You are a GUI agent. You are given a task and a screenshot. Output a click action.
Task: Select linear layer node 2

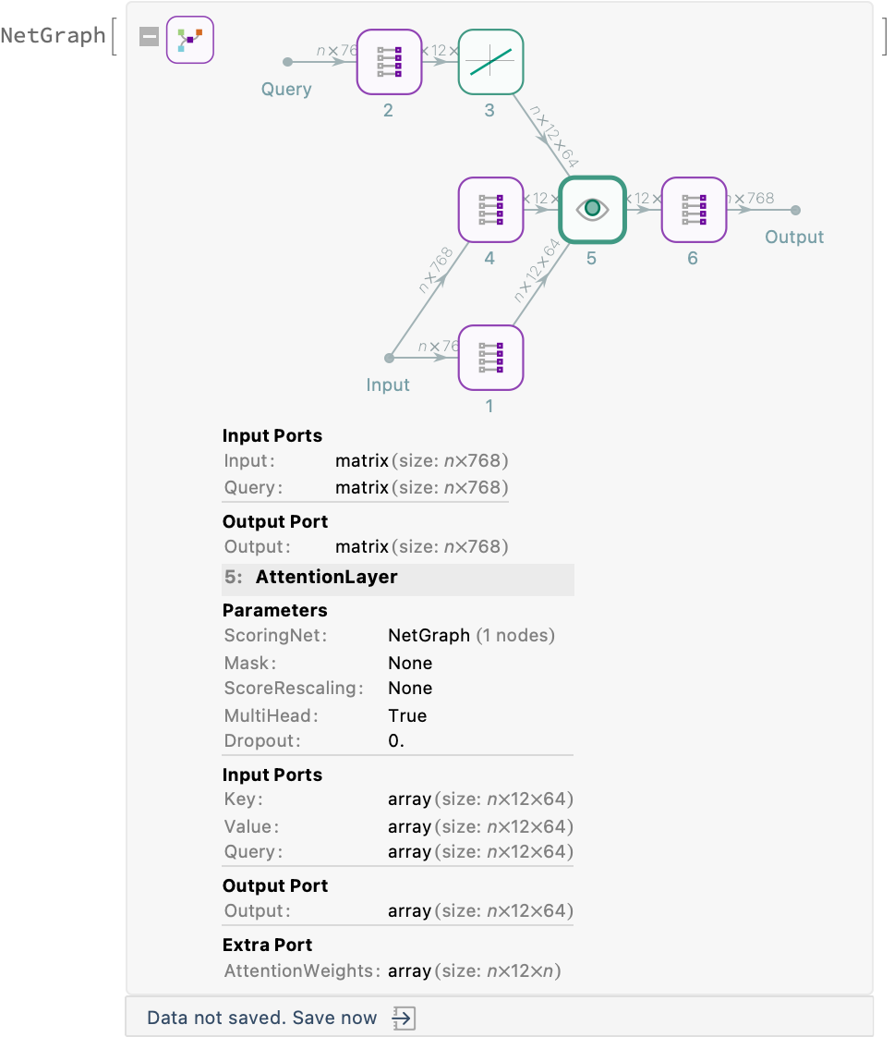(x=389, y=62)
